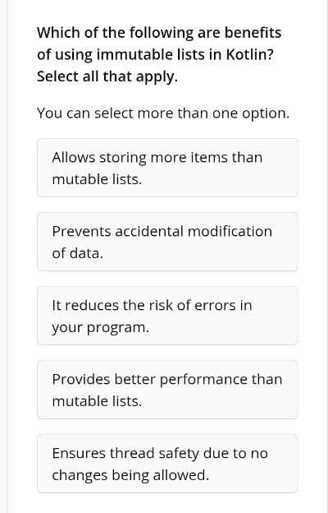Select 'Allows storing more items' option

pos(167,168)
